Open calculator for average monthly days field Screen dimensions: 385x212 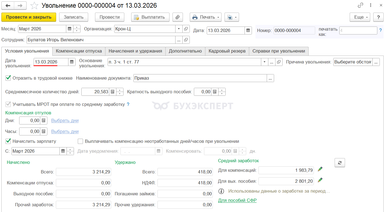[112, 92]
